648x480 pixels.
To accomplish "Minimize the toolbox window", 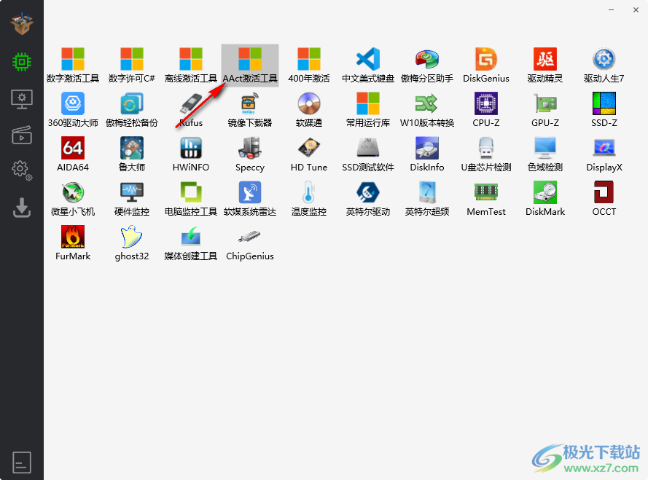I will click(611, 9).
